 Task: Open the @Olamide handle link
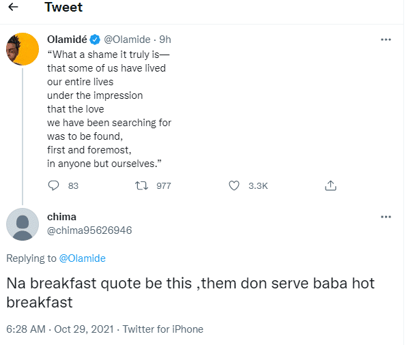click(x=127, y=40)
